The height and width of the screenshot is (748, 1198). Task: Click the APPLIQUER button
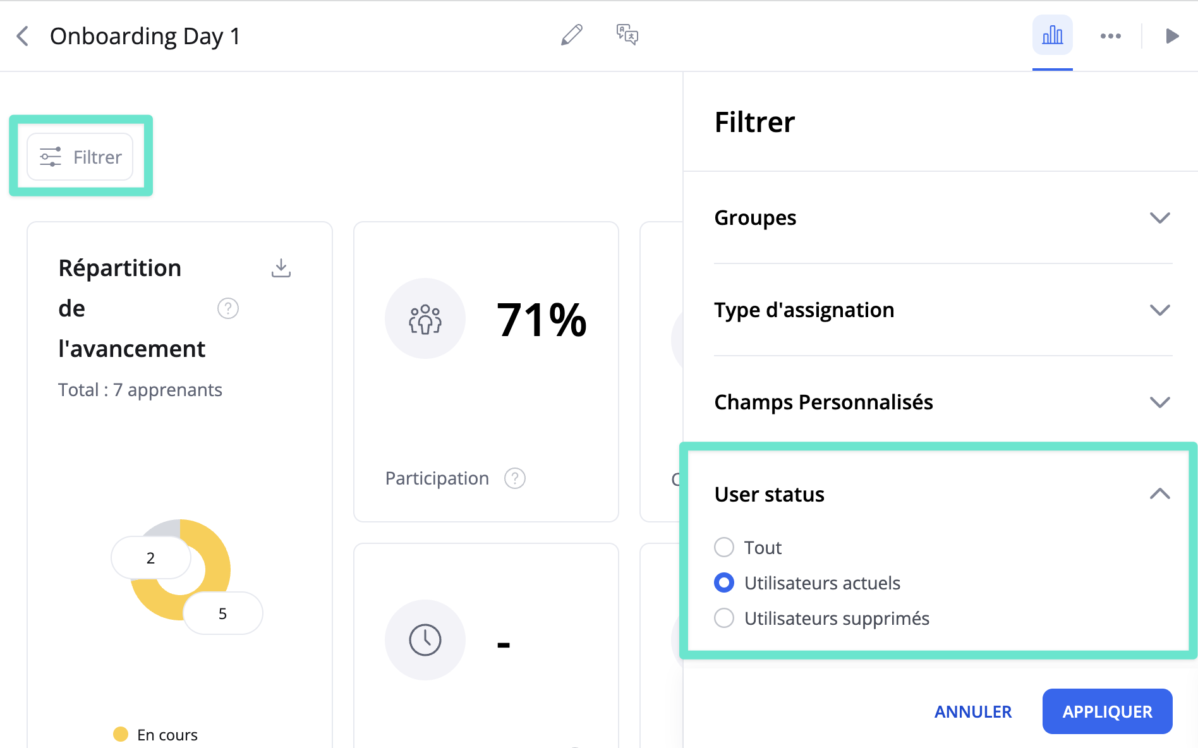coord(1108,711)
